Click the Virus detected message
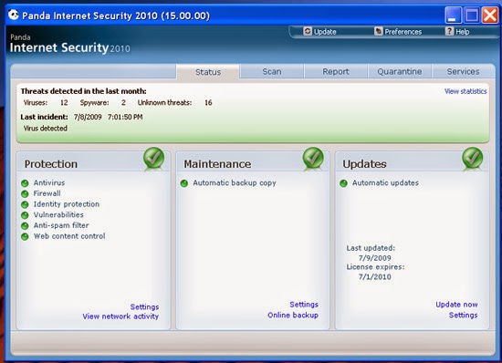 pos(45,129)
